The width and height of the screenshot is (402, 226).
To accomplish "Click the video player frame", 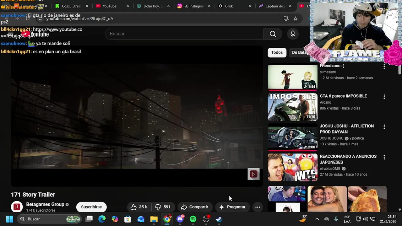I will click(137, 116).
